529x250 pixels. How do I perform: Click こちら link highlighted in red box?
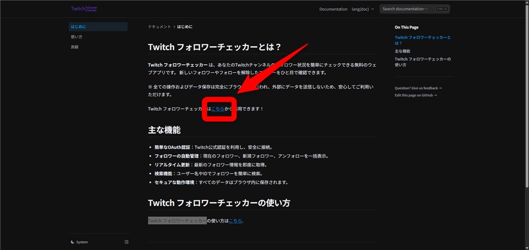pyautogui.click(x=217, y=109)
